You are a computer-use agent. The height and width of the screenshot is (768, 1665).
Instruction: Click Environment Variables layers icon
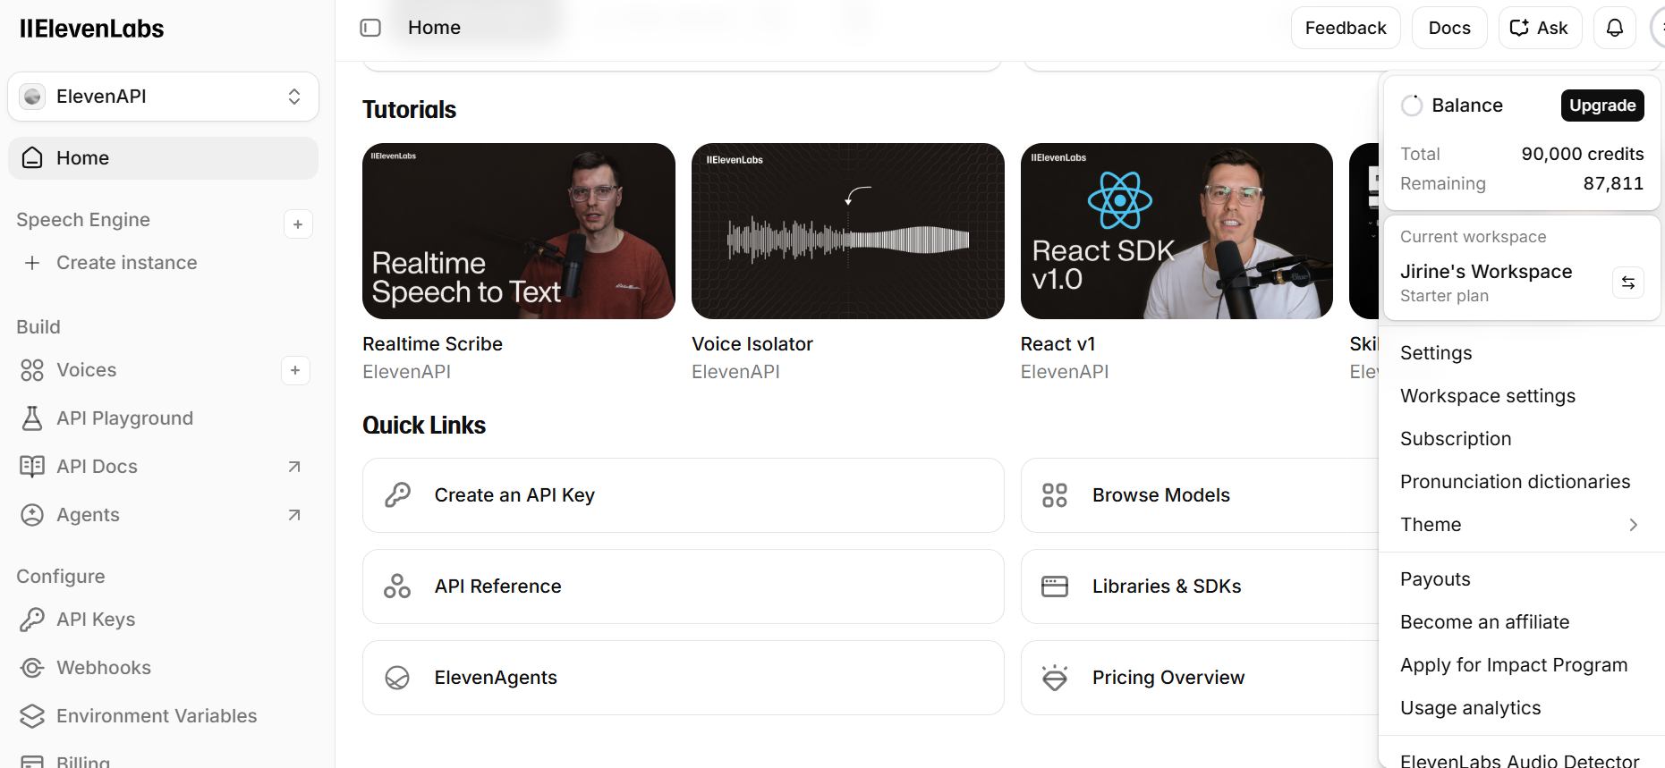pos(32,716)
